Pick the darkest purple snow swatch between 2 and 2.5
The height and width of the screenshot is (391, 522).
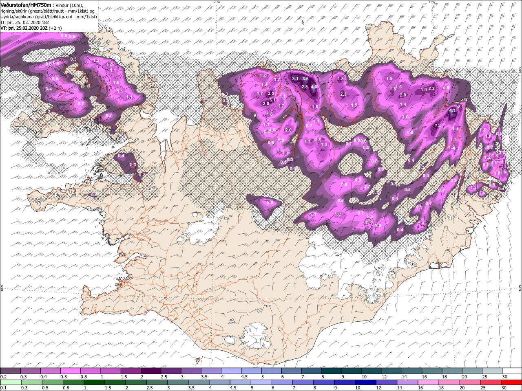pos(150,371)
